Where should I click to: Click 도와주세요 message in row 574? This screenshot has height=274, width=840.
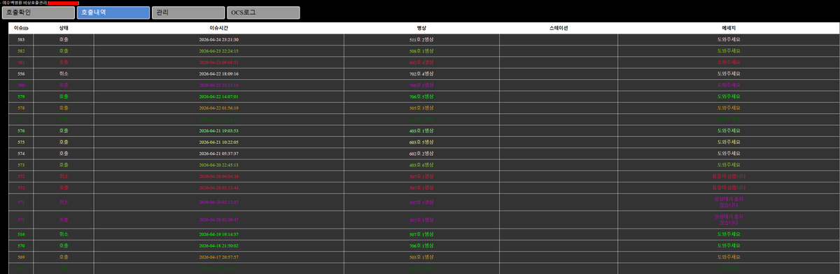pyautogui.click(x=729, y=153)
